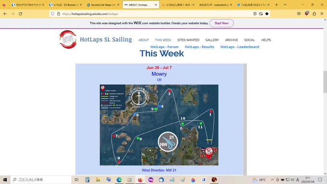
Task: Open the ABOUT menu item
Action: coord(143,40)
